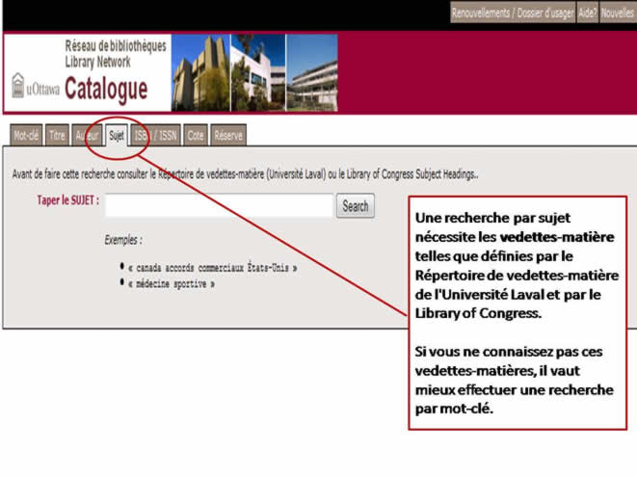Choose the Sujet tab
The image size is (637, 477).
[x=117, y=135]
